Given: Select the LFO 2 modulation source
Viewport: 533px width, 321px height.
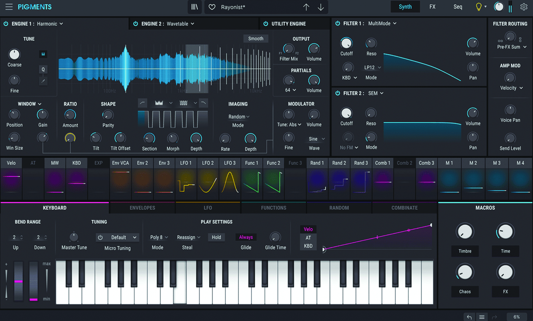Looking at the screenshot, I should 208,179.
